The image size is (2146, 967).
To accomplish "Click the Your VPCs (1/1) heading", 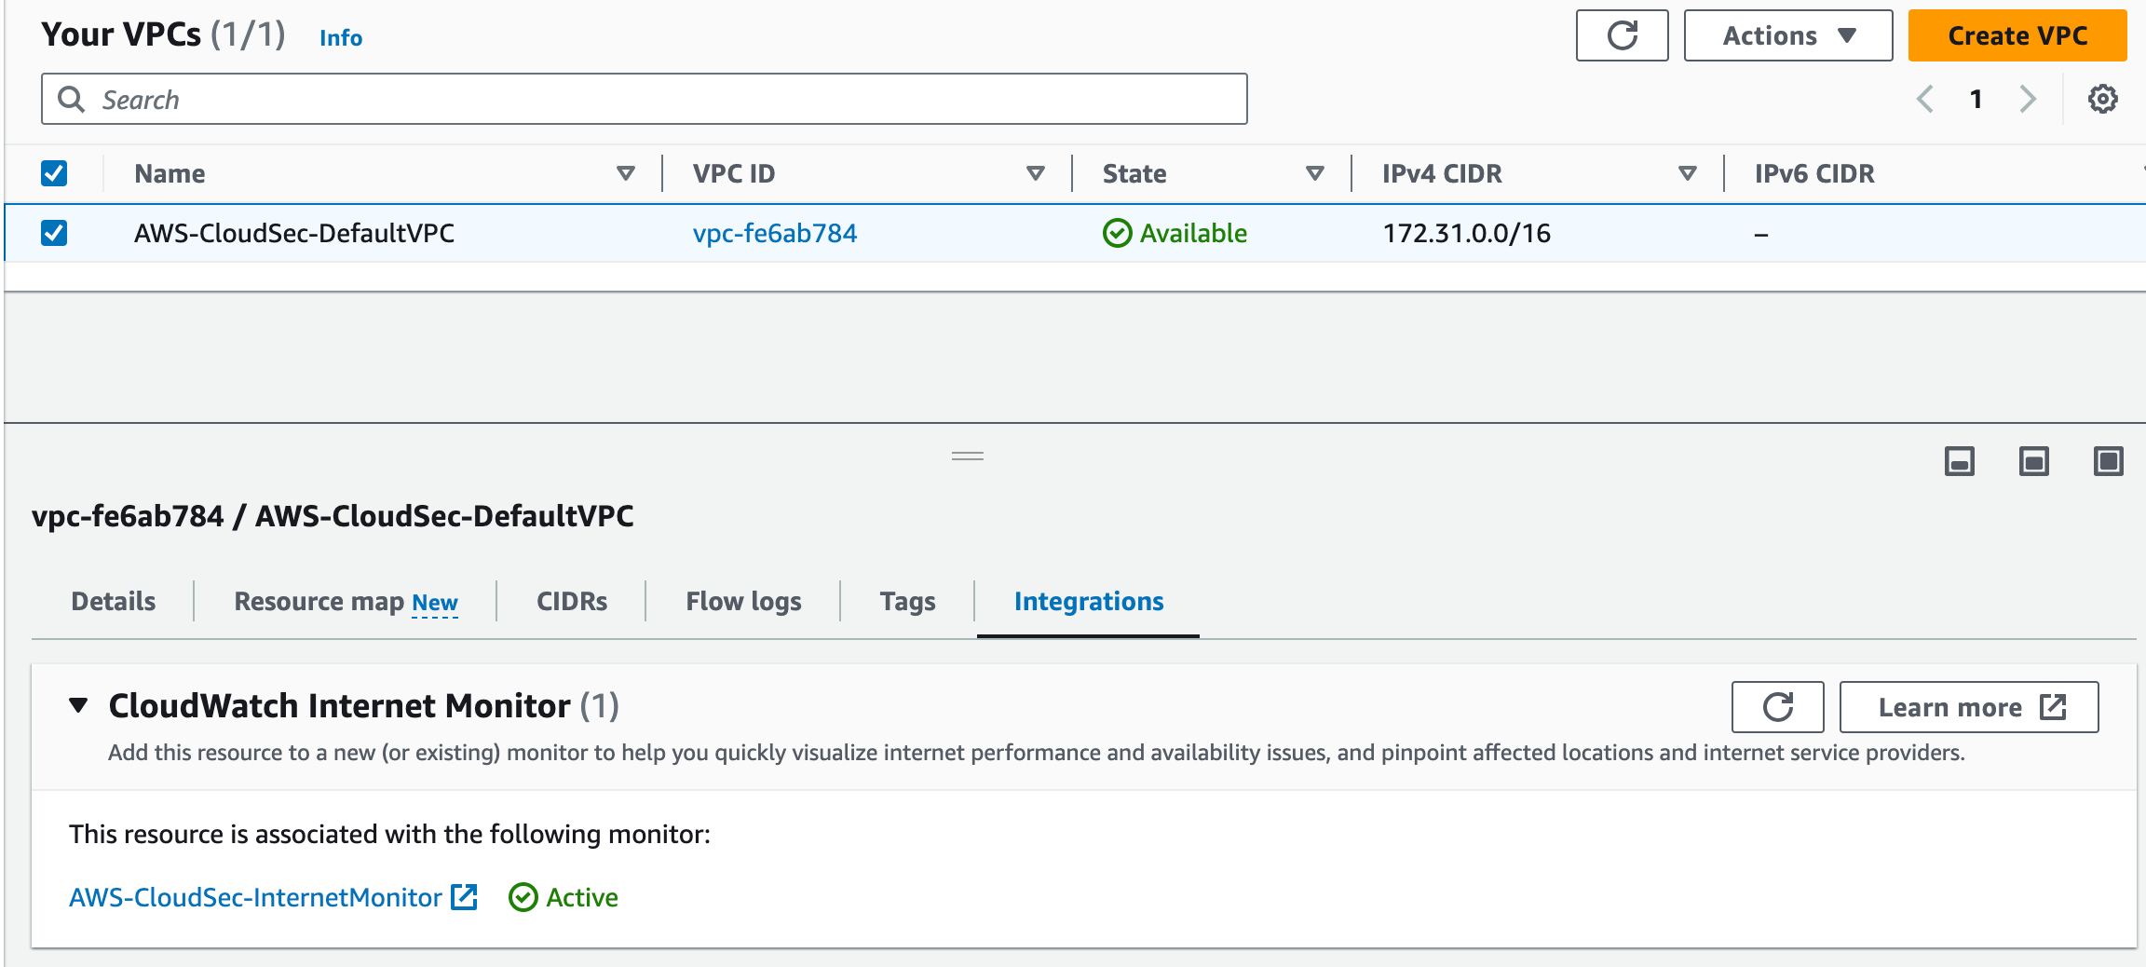I will coord(163,34).
